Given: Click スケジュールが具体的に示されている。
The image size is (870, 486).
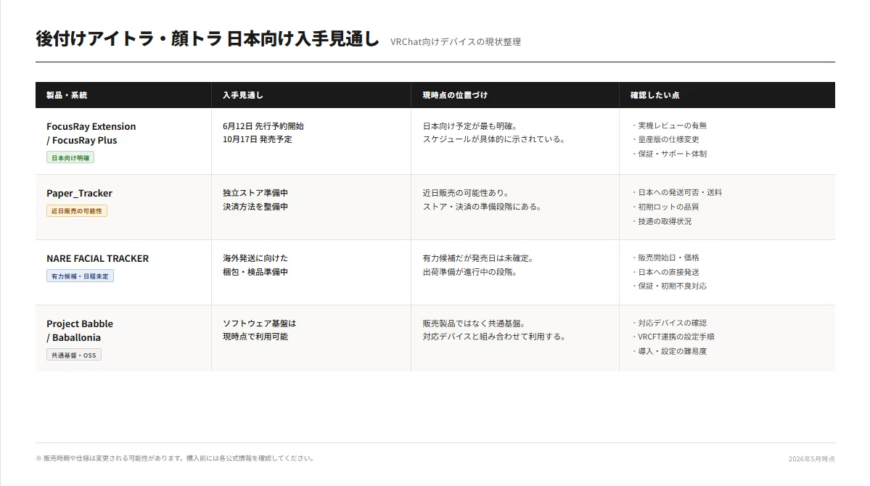Looking at the screenshot, I should (x=496, y=139).
